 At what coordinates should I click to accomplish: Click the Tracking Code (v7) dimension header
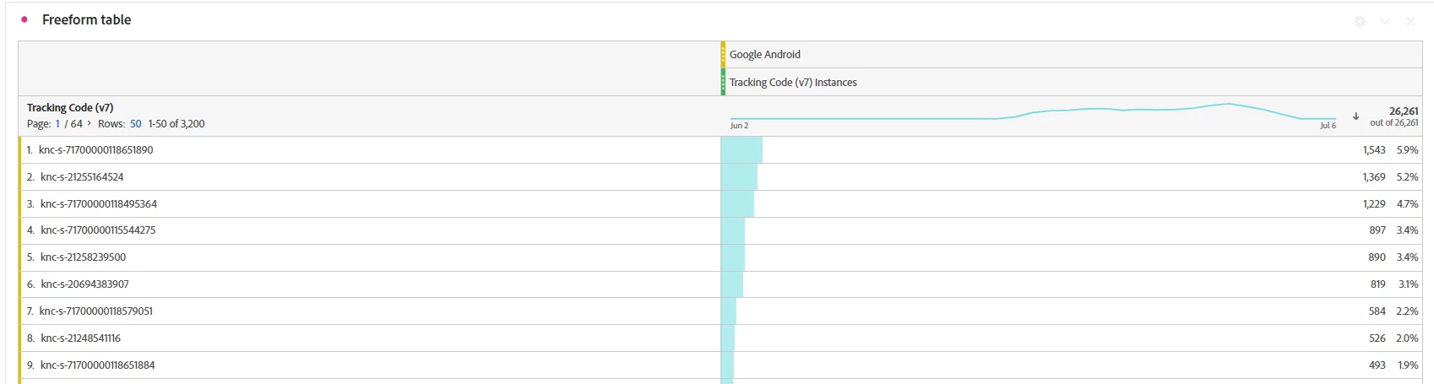click(x=70, y=107)
